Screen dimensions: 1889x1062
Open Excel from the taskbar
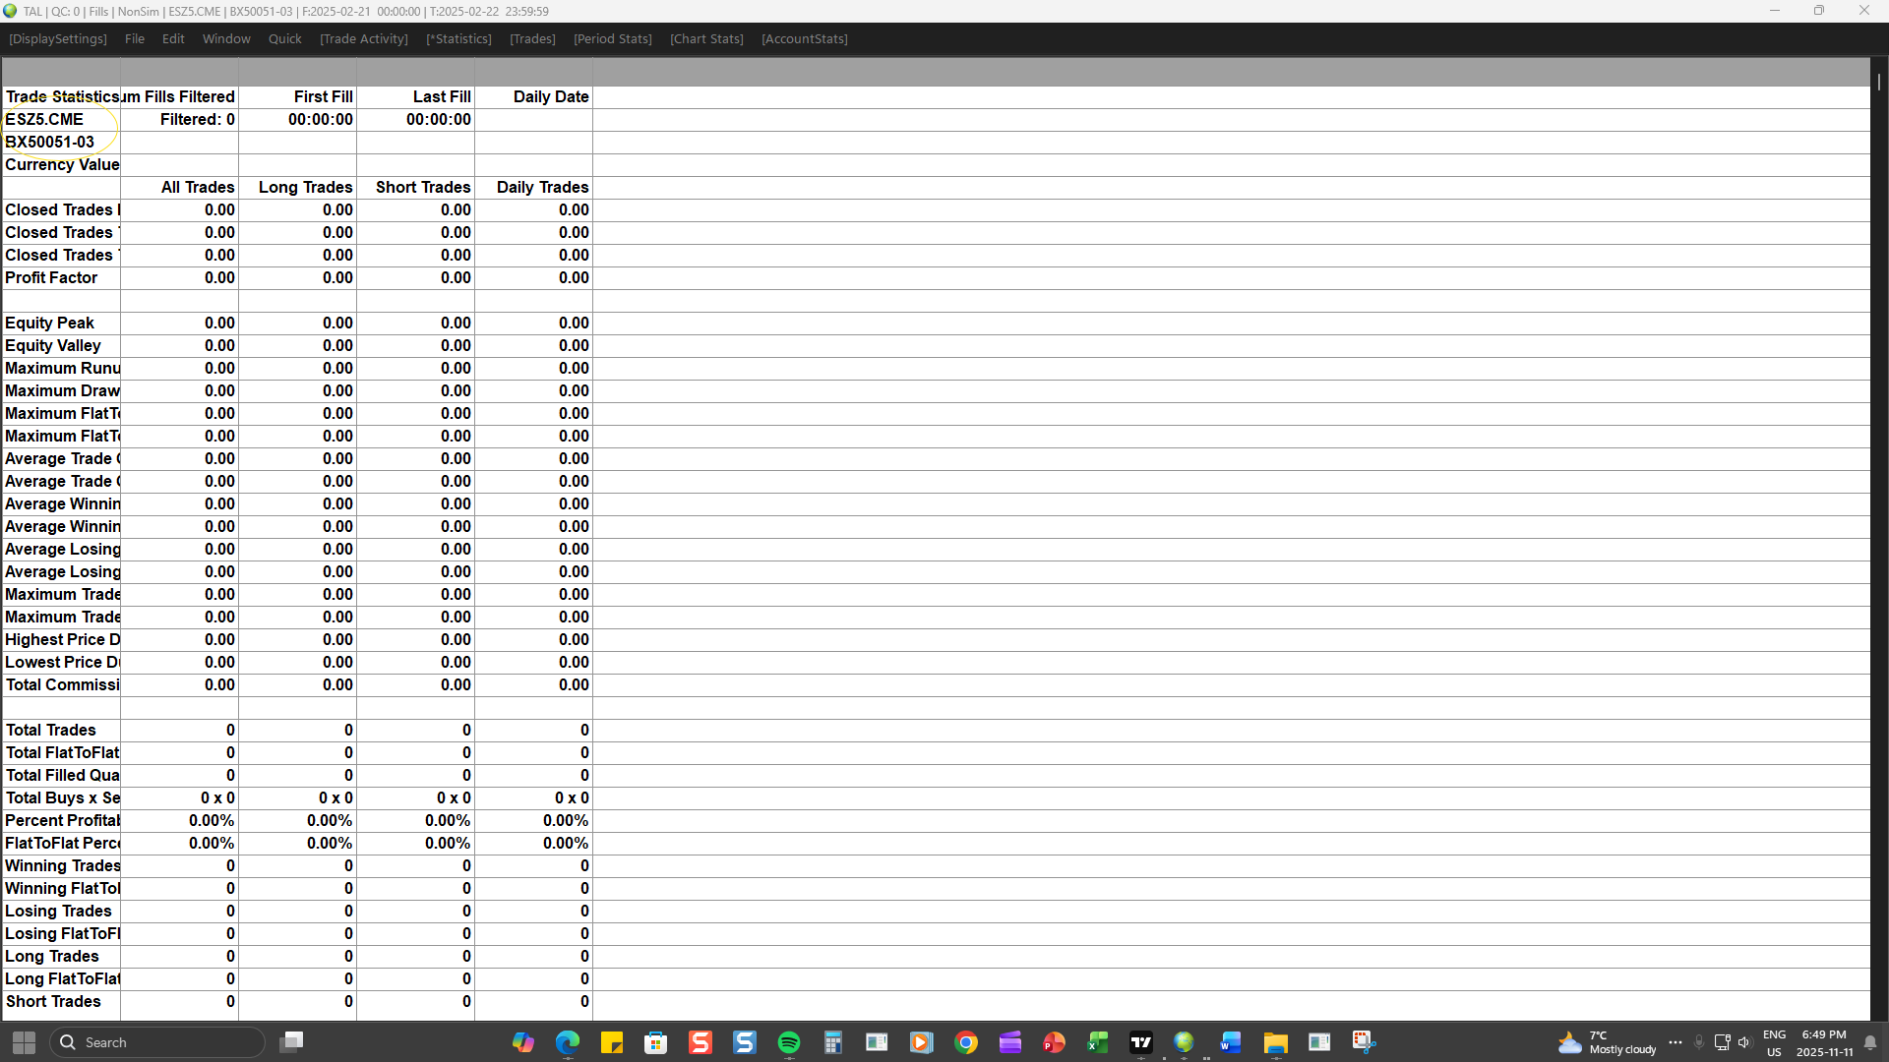tap(1097, 1042)
